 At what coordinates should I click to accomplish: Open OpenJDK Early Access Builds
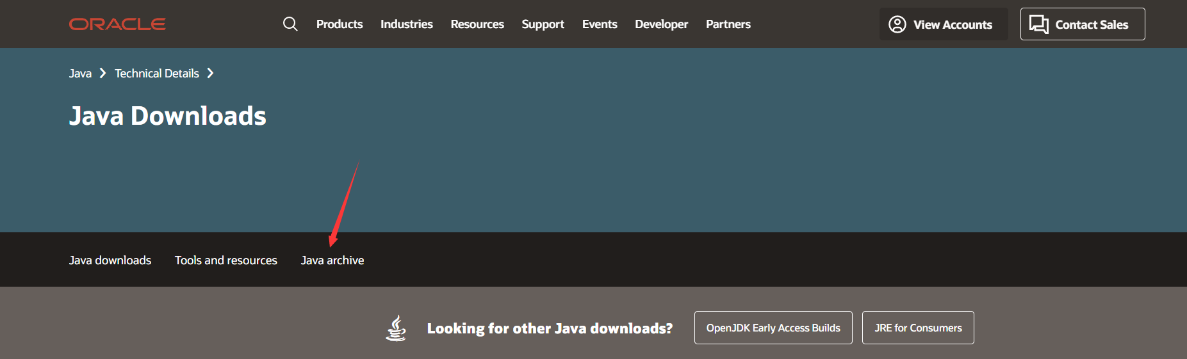coord(773,328)
